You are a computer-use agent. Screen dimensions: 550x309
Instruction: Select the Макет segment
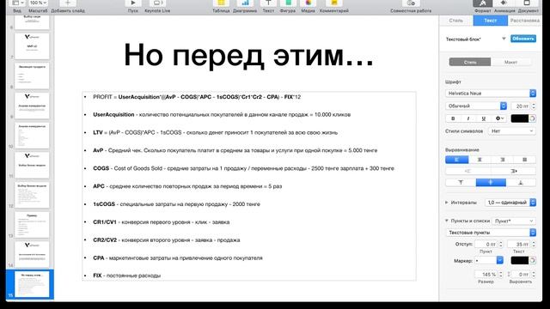pos(511,62)
